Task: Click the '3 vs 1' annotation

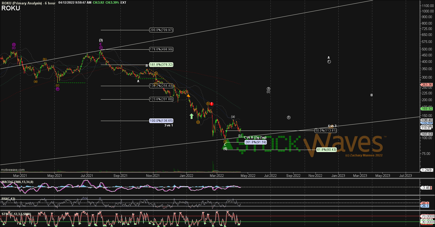Action: click(x=169, y=125)
